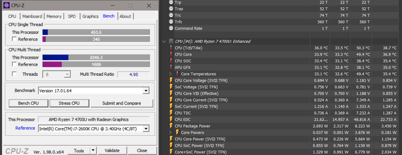Screen dimensions: 402x155
Task: Collapse the AMD Ryzen 7 4700U sensor group
Action: point(164,41)
